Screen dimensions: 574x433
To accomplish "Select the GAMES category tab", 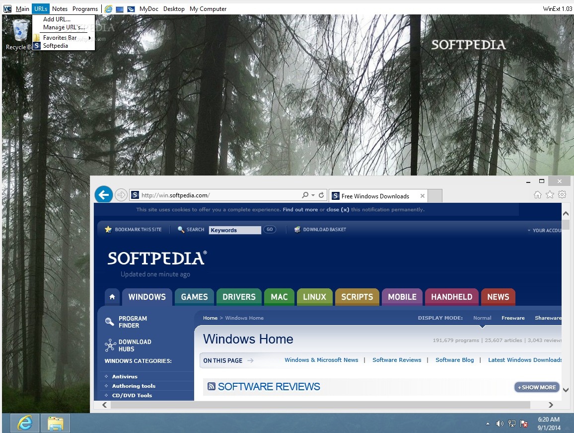I will point(194,297).
